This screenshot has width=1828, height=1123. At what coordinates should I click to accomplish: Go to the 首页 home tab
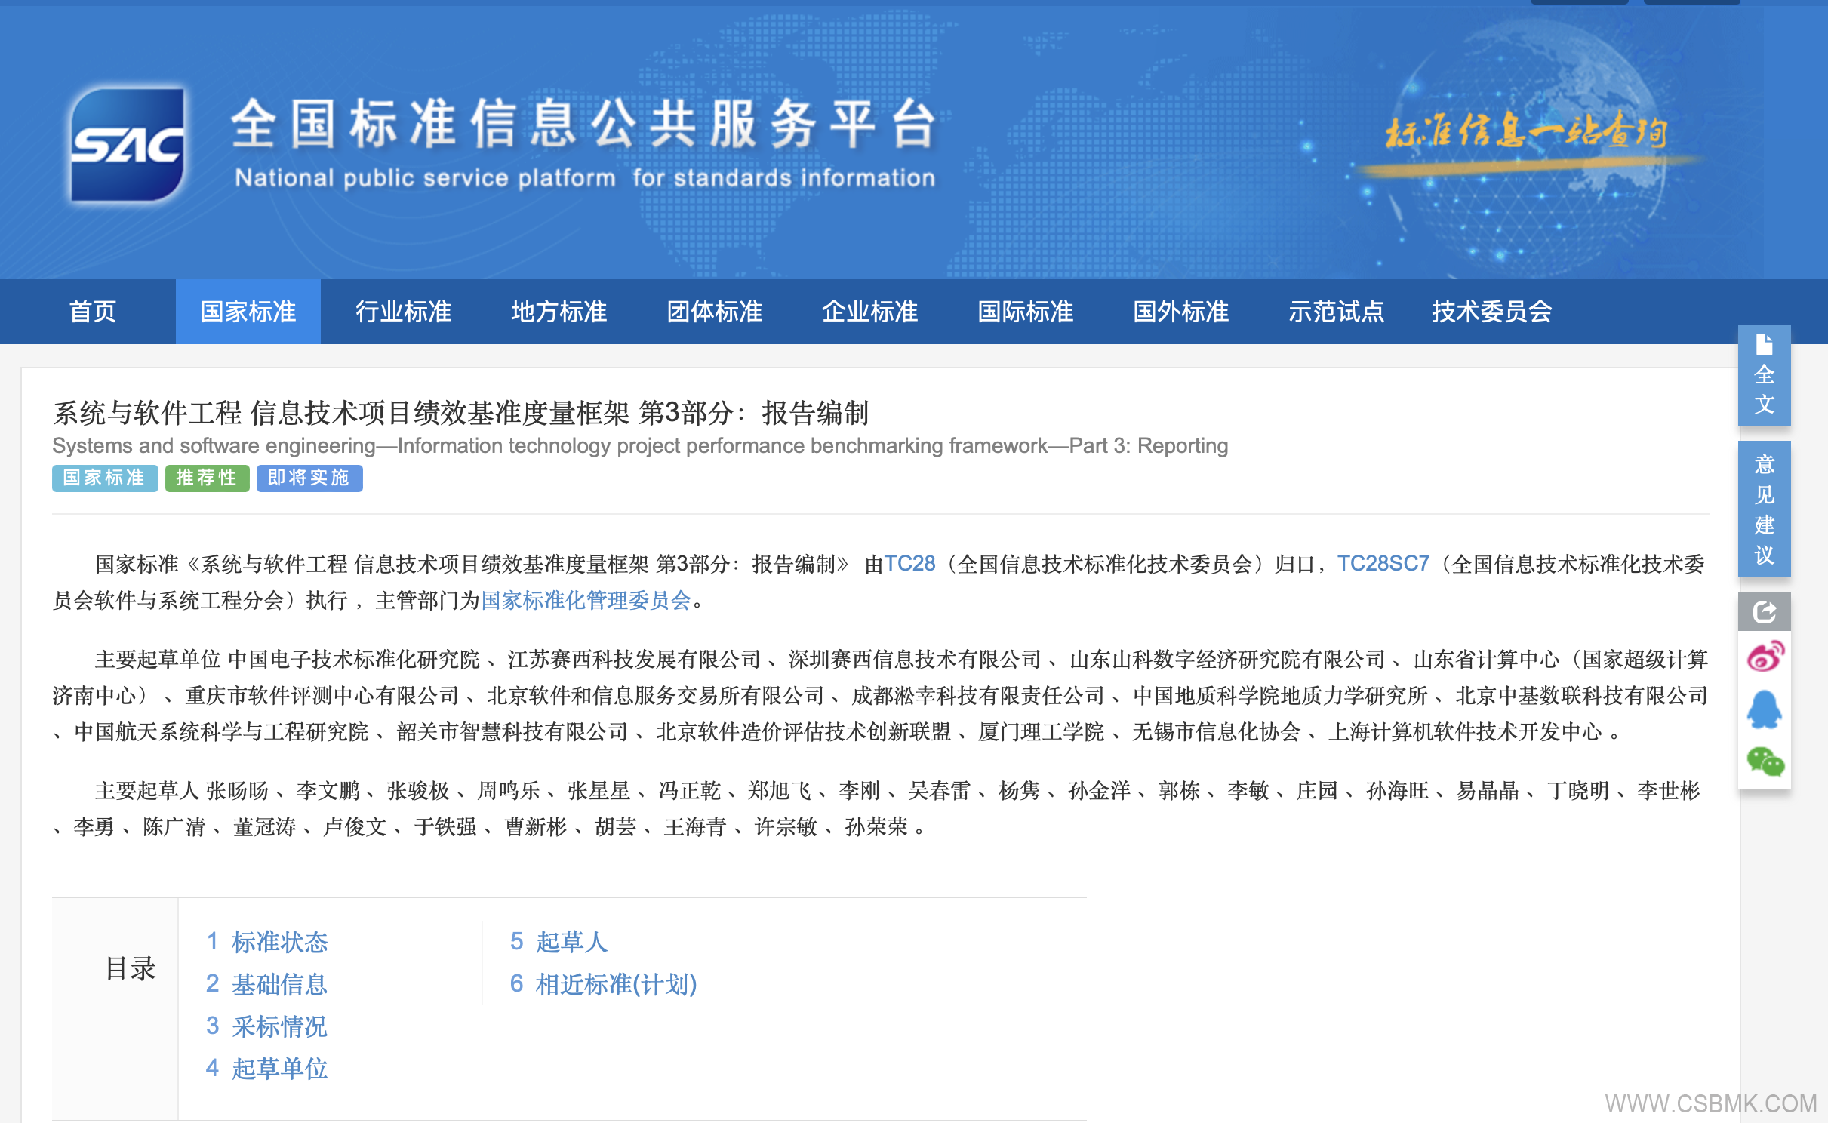coord(92,312)
